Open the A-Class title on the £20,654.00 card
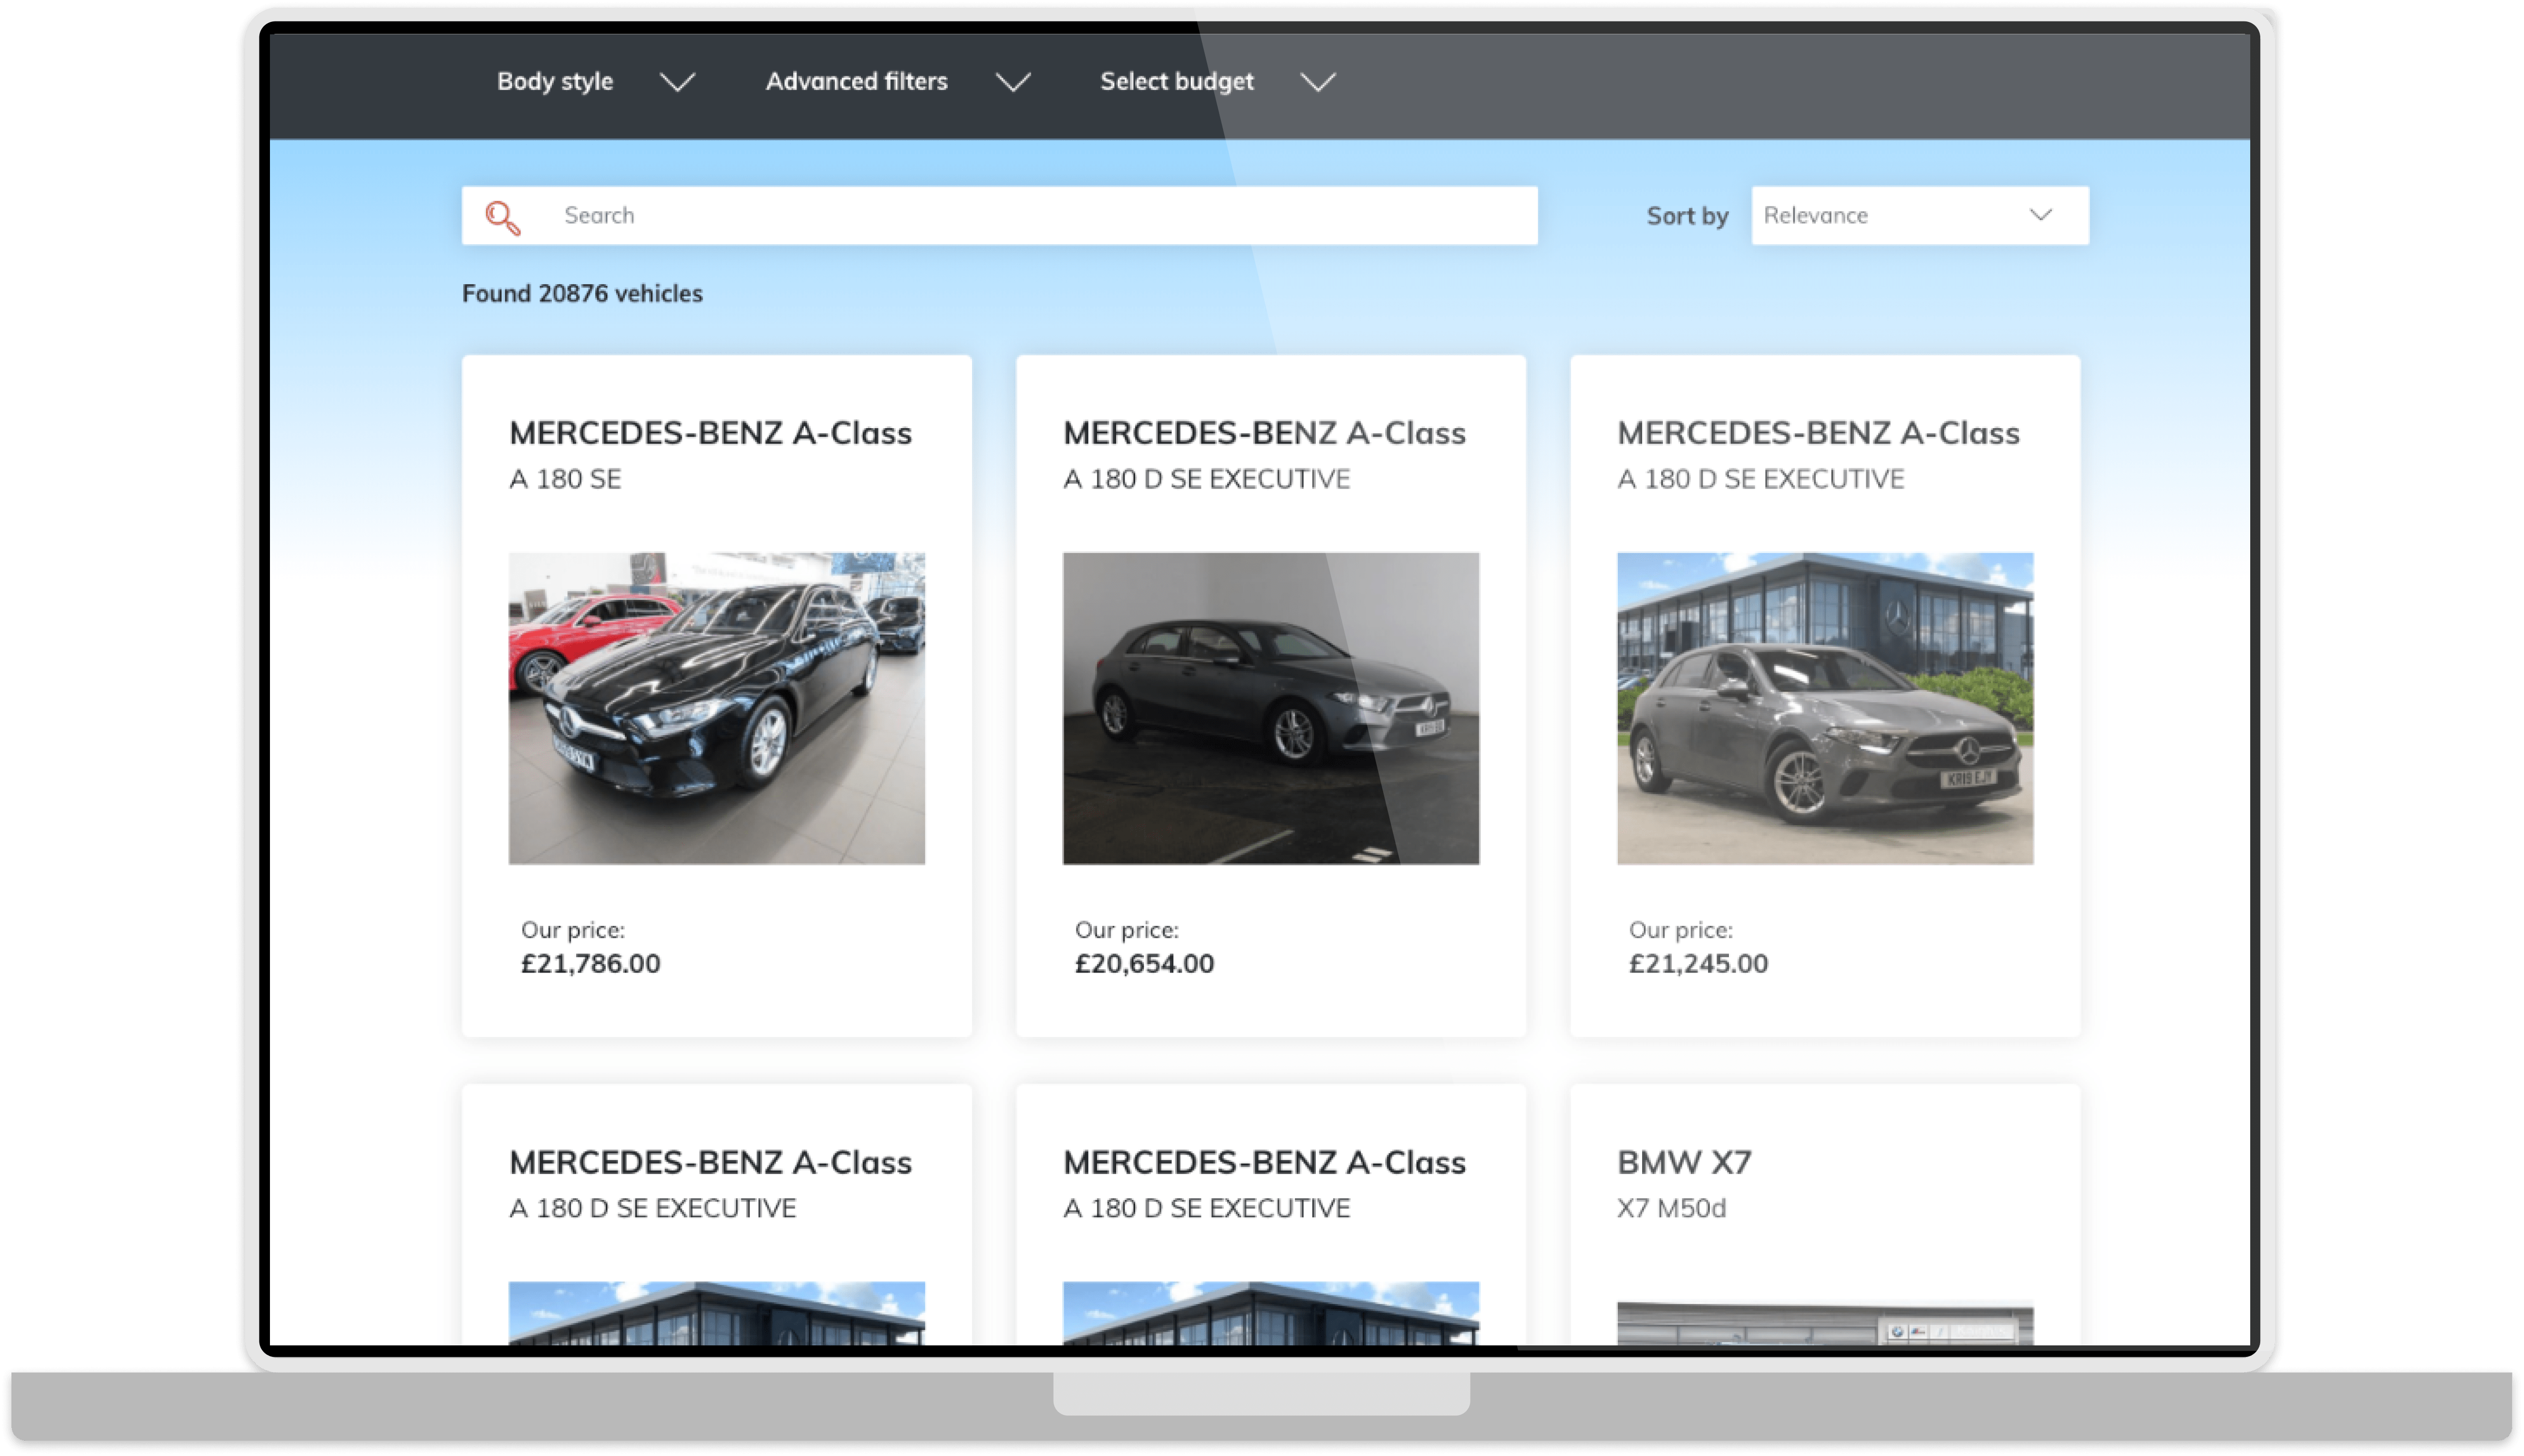Viewport: 2524px width, 1456px height. [1264, 433]
